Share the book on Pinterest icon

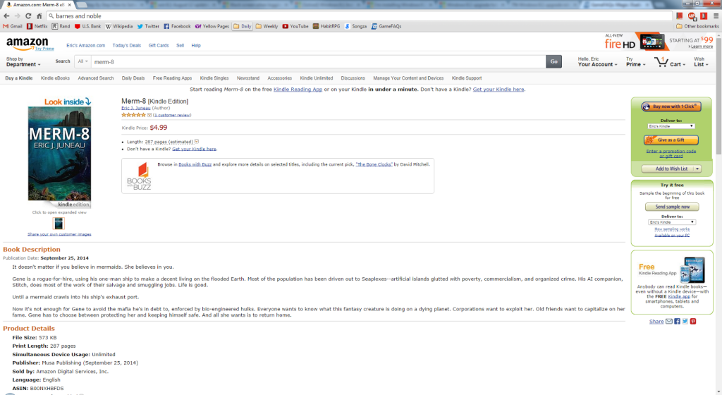point(693,322)
